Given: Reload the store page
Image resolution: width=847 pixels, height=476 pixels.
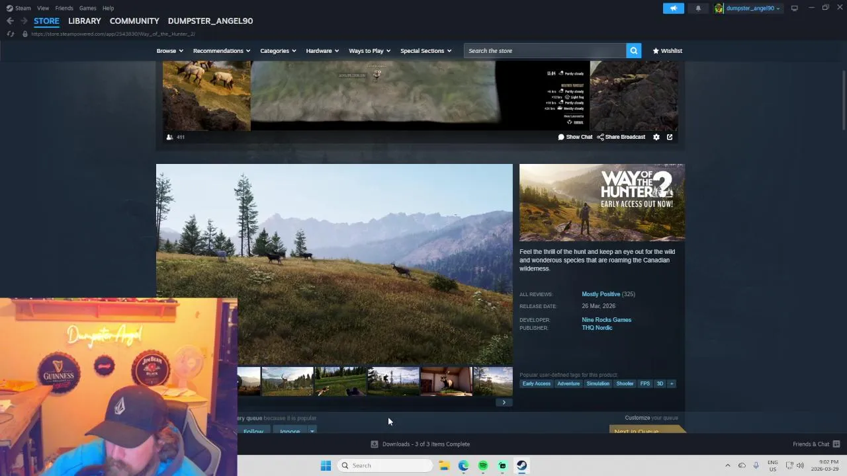Looking at the screenshot, I should 10,34.
